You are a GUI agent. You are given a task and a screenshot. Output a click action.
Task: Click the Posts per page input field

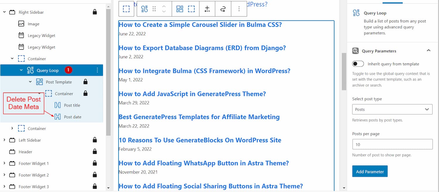[392, 144]
